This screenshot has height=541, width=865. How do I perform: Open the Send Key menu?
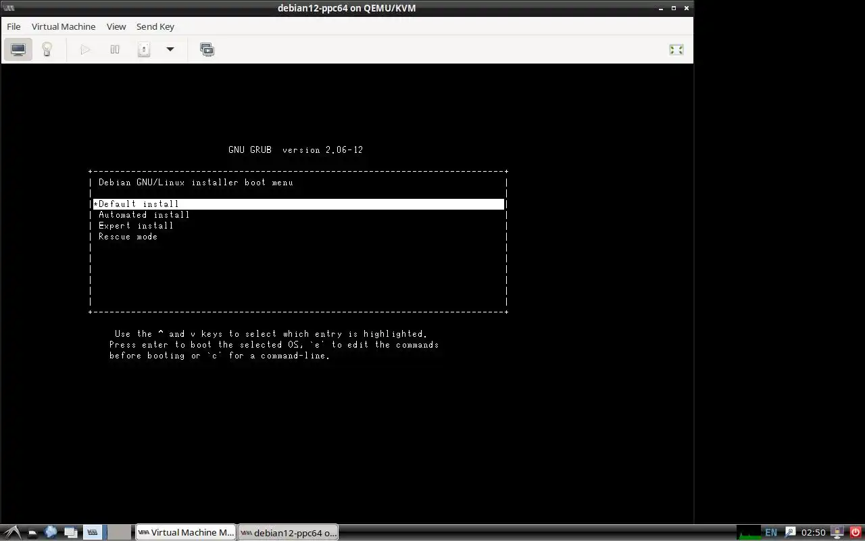click(155, 26)
